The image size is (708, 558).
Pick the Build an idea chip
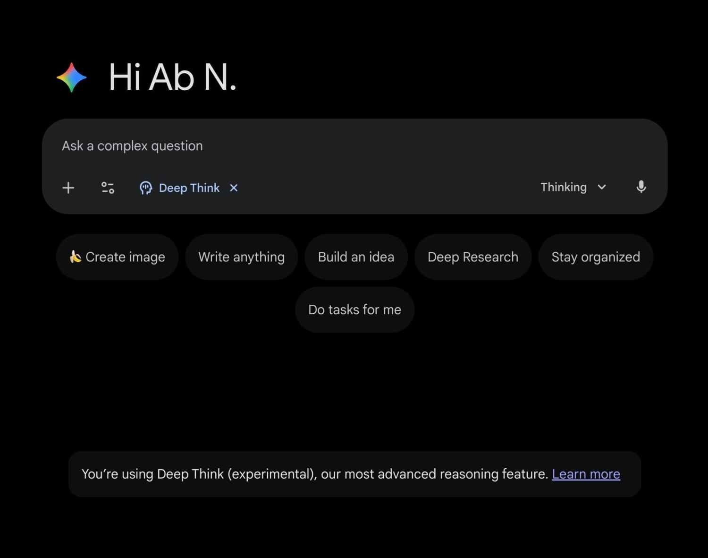356,257
